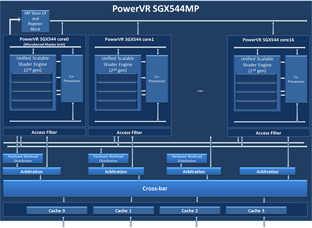Viewport: 312px width, 228px height.
Task: Click the rightmost Arbitration block
Action: [268, 171]
